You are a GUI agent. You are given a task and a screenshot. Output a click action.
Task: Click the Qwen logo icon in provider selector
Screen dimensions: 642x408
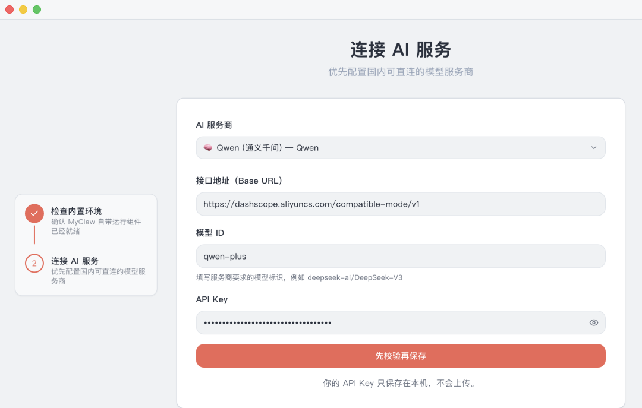pyautogui.click(x=207, y=147)
